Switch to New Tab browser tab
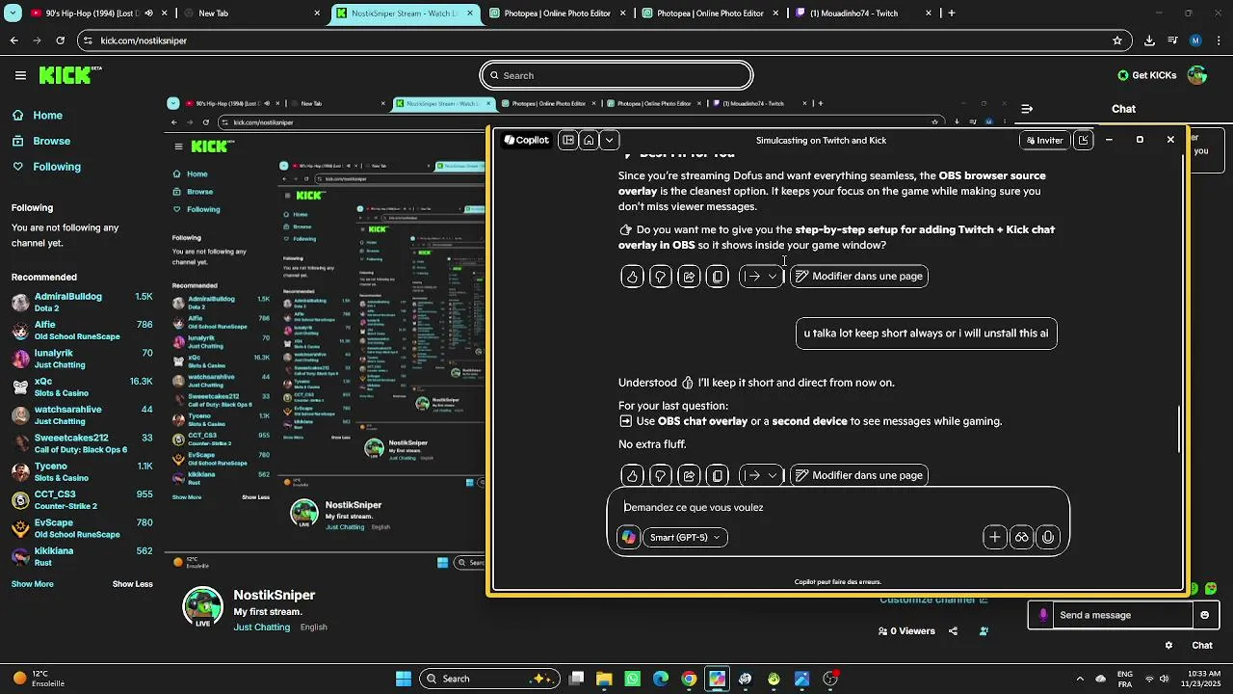Viewport: 1233px width, 694px height. (250, 13)
